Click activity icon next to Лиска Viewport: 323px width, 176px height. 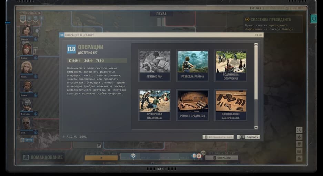point(36,39)
